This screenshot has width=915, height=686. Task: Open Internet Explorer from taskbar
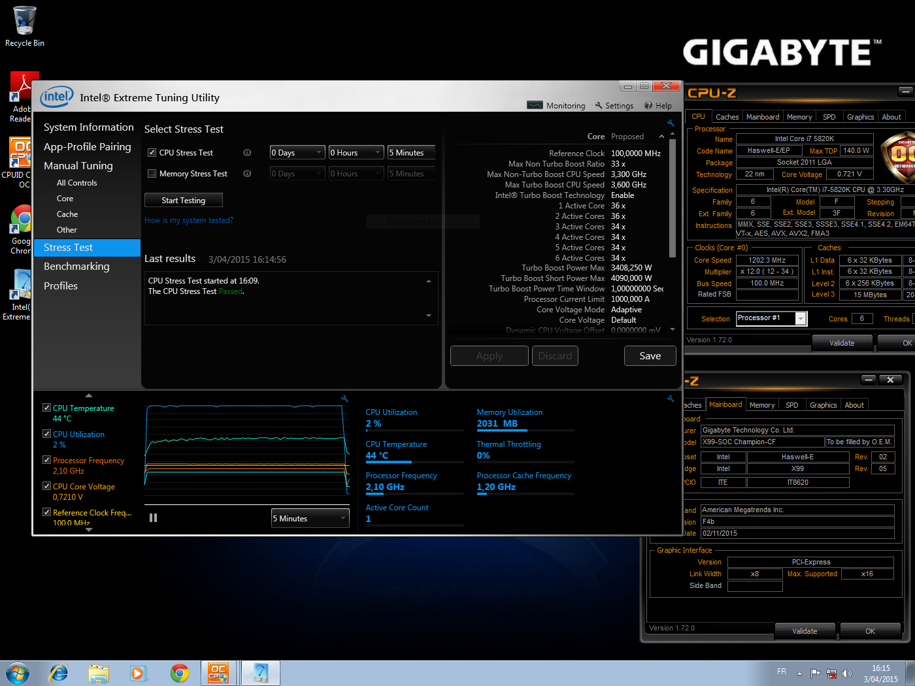tap(59, 673)
